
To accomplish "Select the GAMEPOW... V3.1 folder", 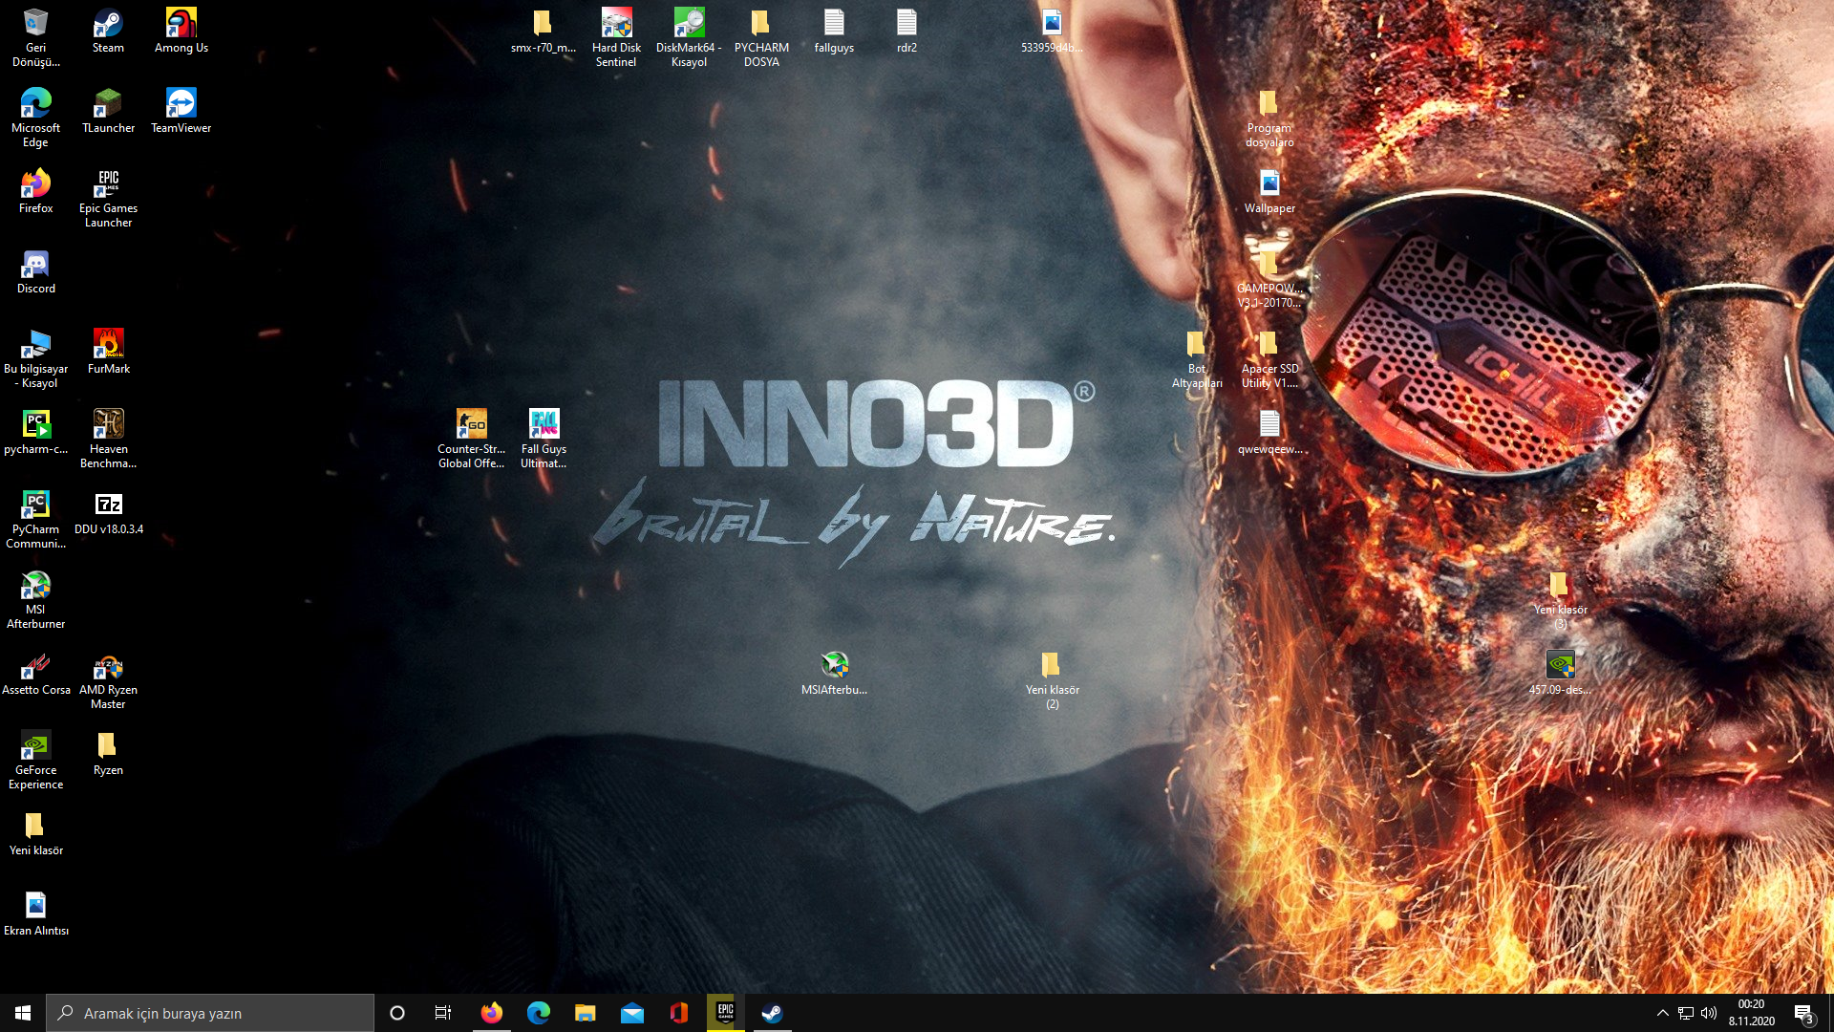I will [x=1269, y=278].
